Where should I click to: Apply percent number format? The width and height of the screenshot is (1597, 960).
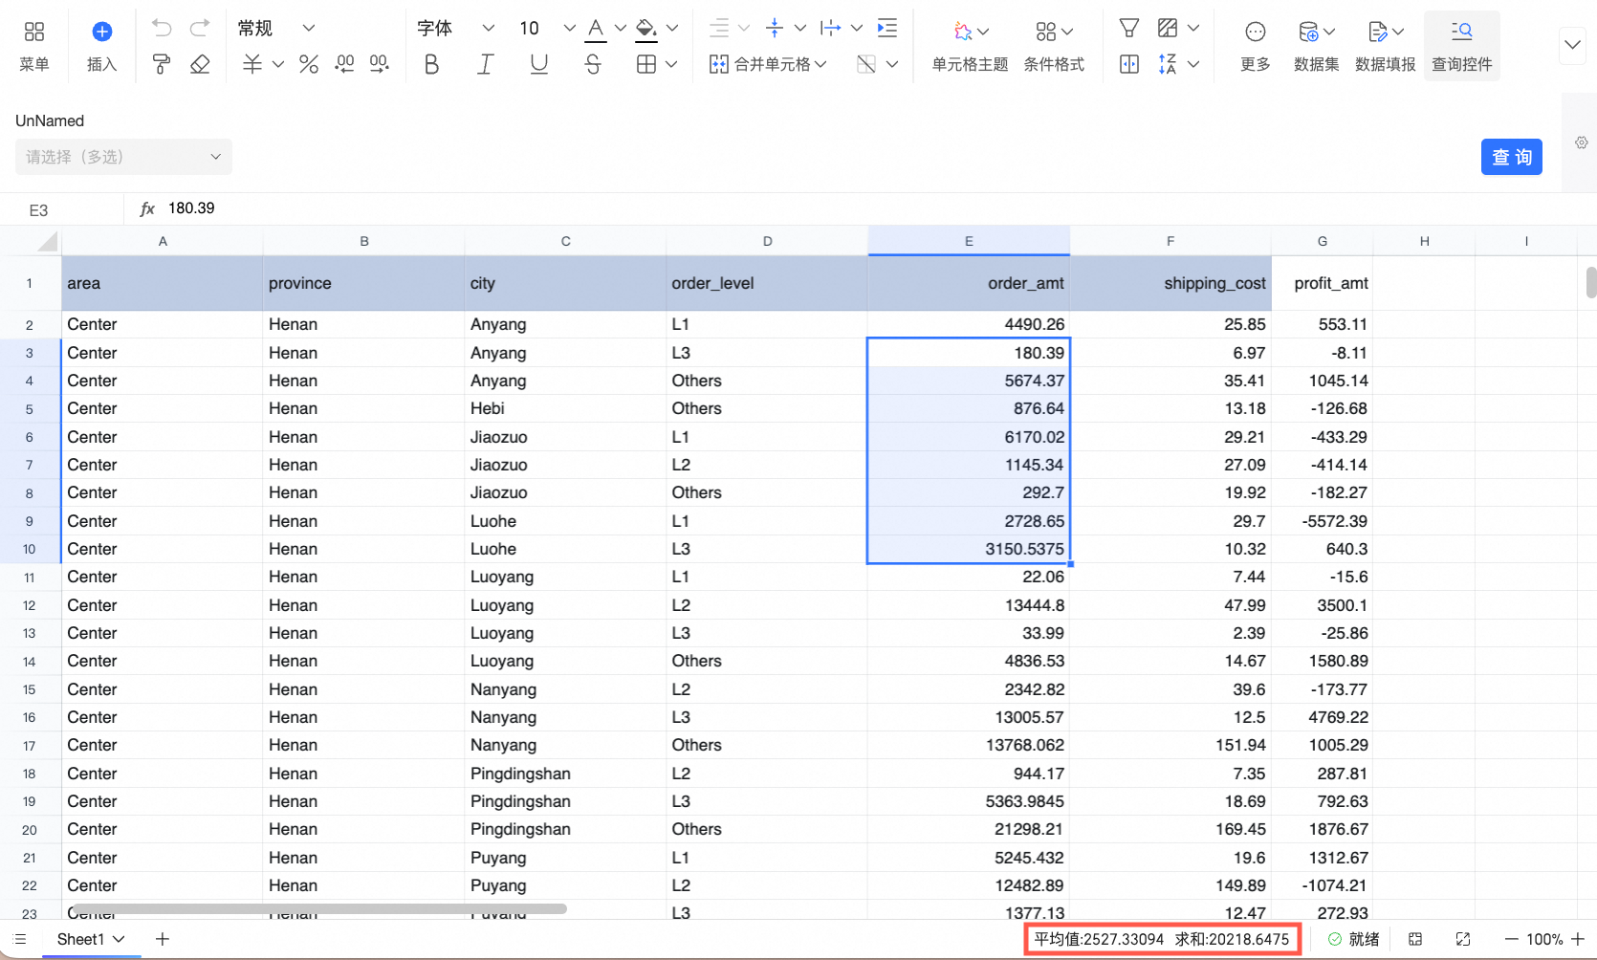coord(308,64)
